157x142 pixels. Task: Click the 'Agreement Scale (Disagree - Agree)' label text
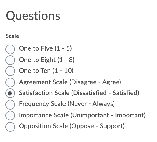coord(70,82)
